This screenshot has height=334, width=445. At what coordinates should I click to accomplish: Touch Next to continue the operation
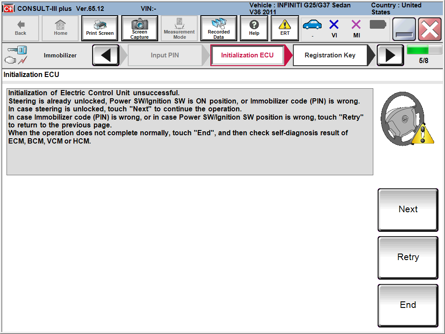(408, 210)
